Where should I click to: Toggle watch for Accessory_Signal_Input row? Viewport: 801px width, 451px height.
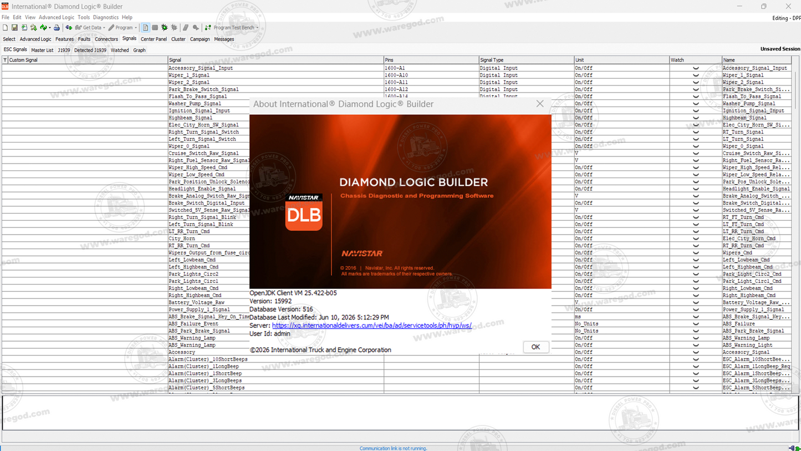coord(696,68)
